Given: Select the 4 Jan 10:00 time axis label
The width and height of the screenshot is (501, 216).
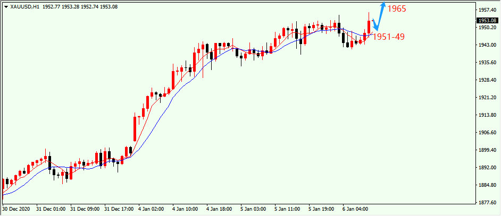Looking at the screenshot, I should (x=186, y=209).
